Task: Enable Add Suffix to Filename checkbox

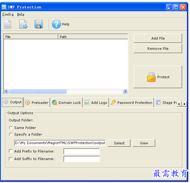Action: tap(11, 159)
